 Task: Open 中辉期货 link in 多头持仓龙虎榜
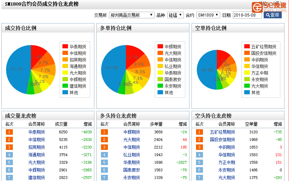tap(131, 132)
